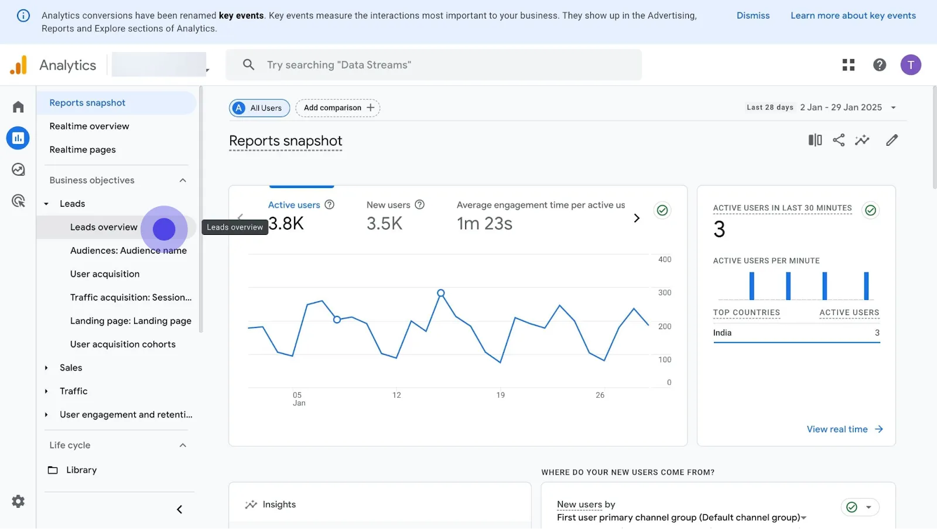Click the Customize report pencil icon
The image size is (937, 529).
click(x=892, y=140)
